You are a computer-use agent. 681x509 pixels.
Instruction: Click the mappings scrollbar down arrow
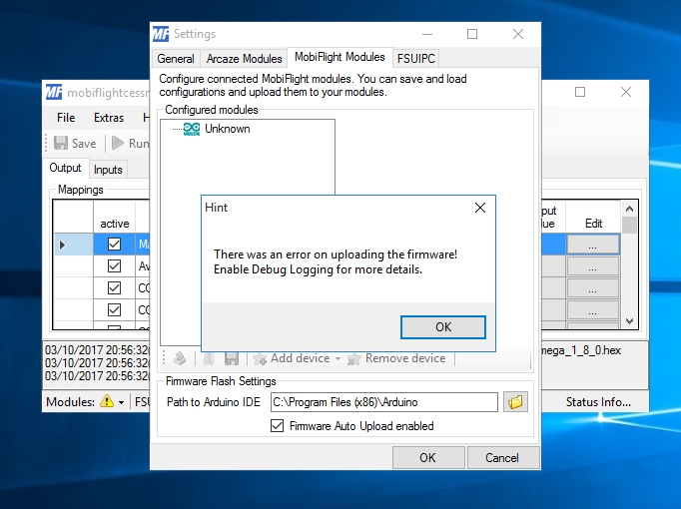click(629, 321)
